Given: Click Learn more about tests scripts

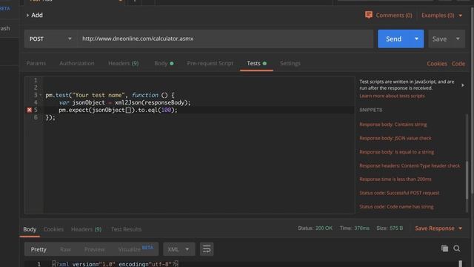Looking at the screenshot, I should (392, 96).
